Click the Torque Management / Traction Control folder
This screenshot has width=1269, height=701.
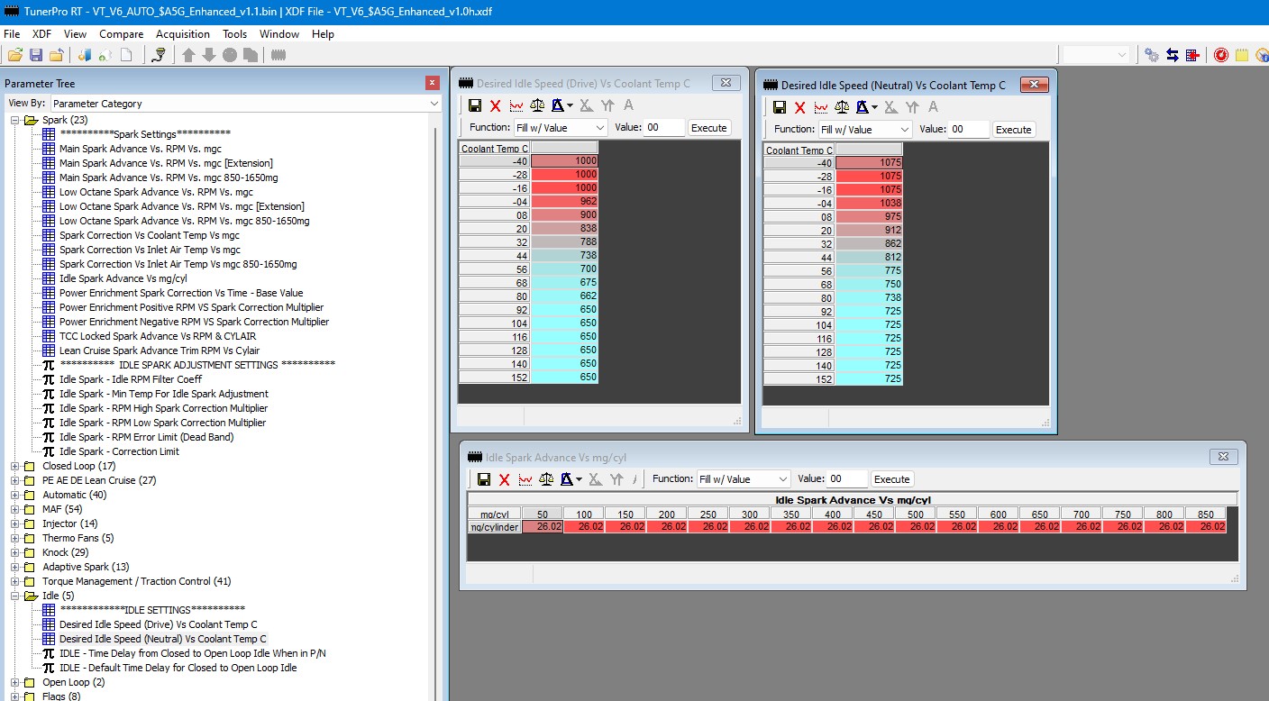click(x=136, y=581)
